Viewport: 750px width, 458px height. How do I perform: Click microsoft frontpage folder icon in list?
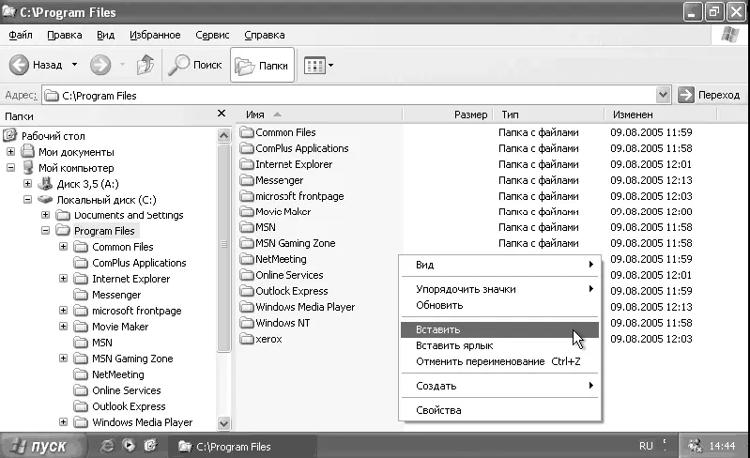coord(247,196)
